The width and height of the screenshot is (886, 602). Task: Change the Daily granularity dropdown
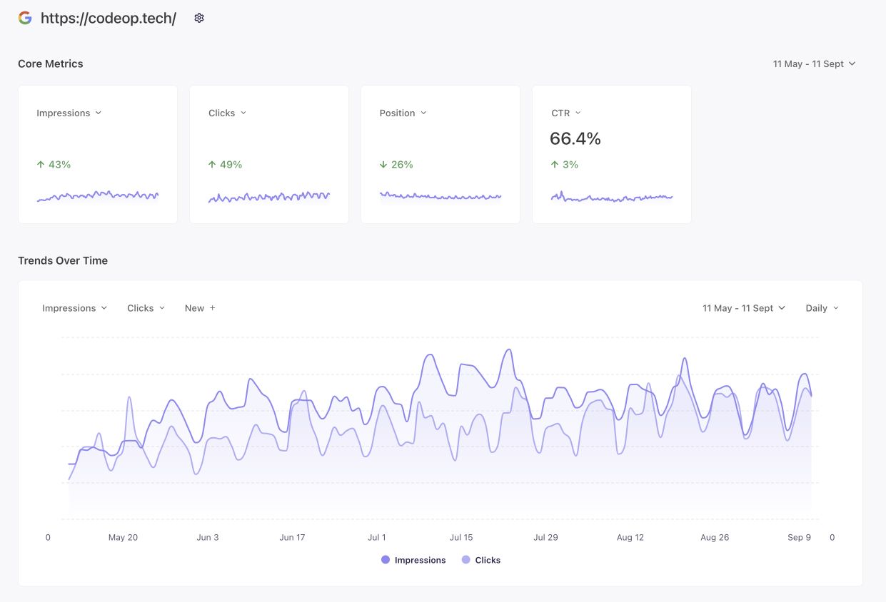(x=822, y=308)
